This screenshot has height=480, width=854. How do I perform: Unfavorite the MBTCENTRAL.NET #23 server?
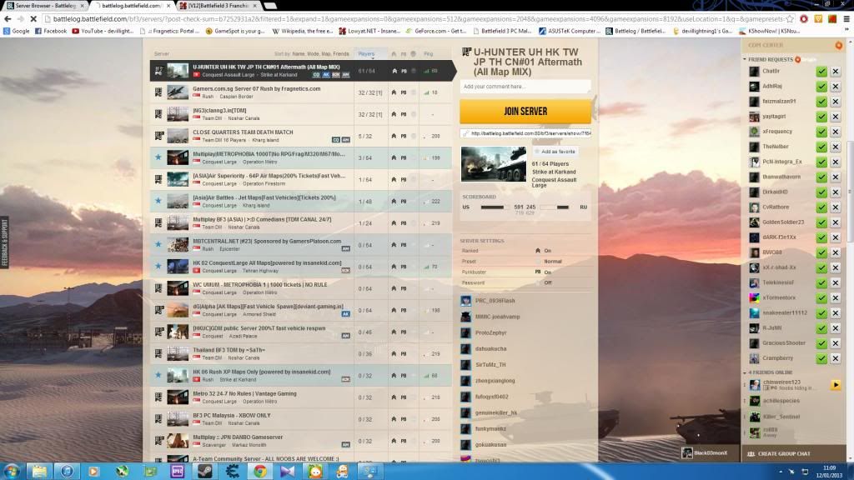click(x=158, y=245)
